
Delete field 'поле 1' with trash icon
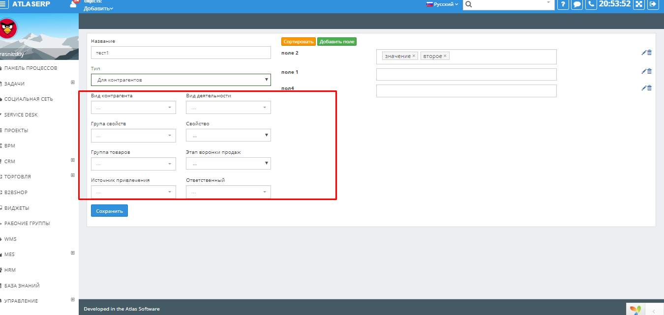click(x=649, y=71)
